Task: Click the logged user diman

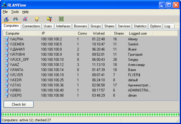Action: click(x=132, y=95)
